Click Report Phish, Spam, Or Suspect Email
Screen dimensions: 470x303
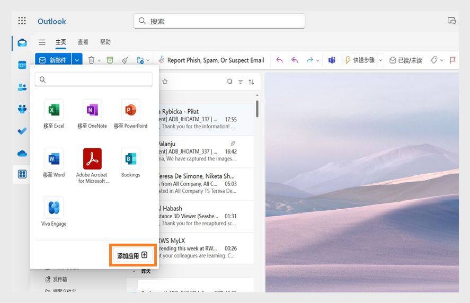(x=211, y=60)
